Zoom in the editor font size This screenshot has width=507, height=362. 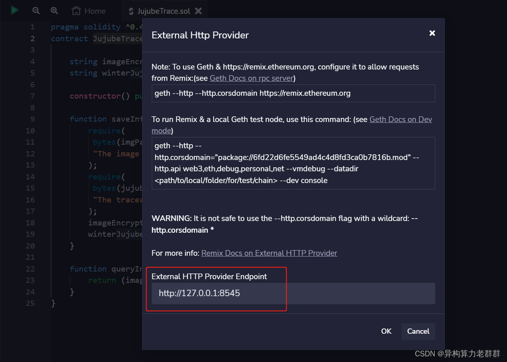point(54,11)
